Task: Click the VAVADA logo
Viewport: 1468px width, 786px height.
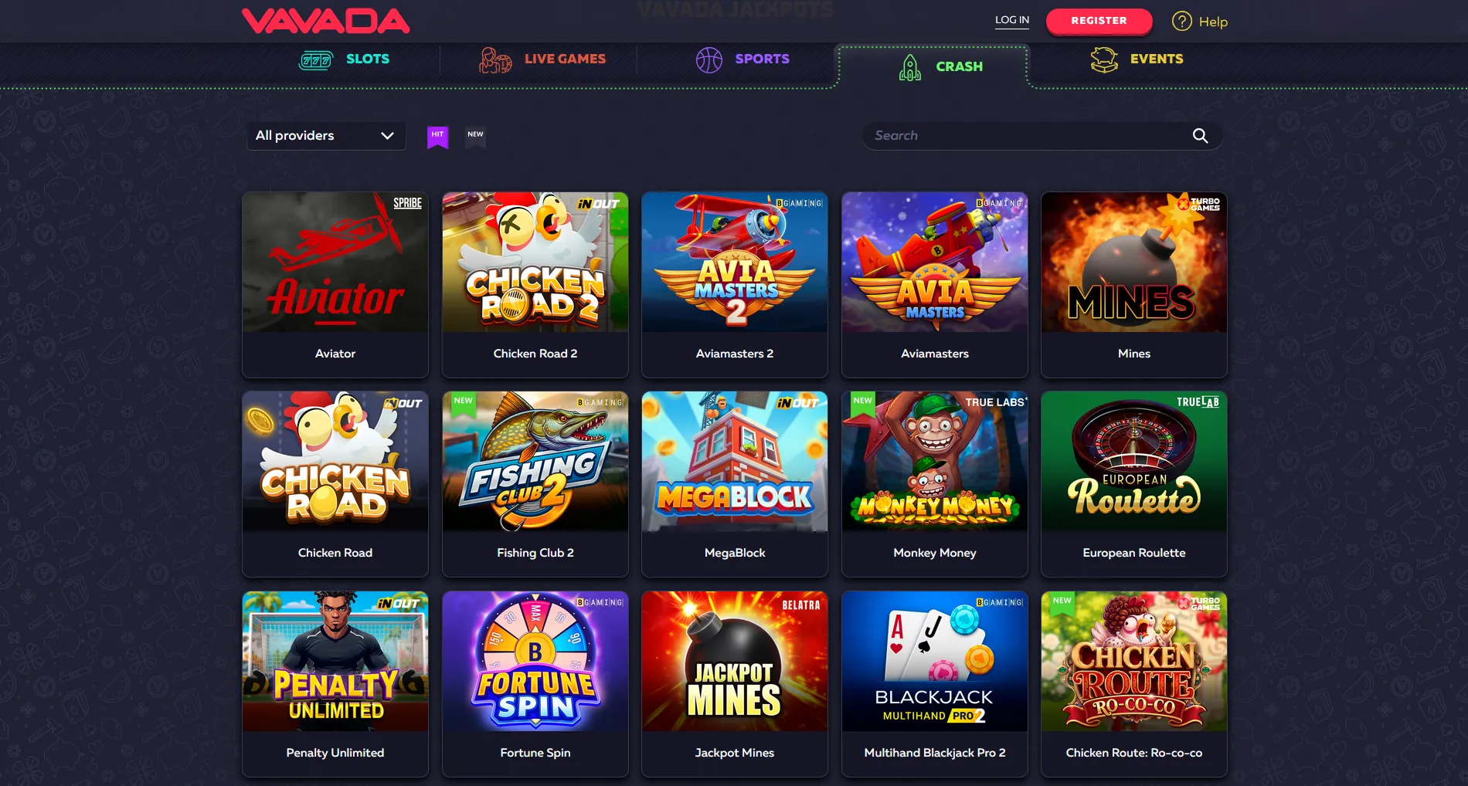Action: coord(325,21)
